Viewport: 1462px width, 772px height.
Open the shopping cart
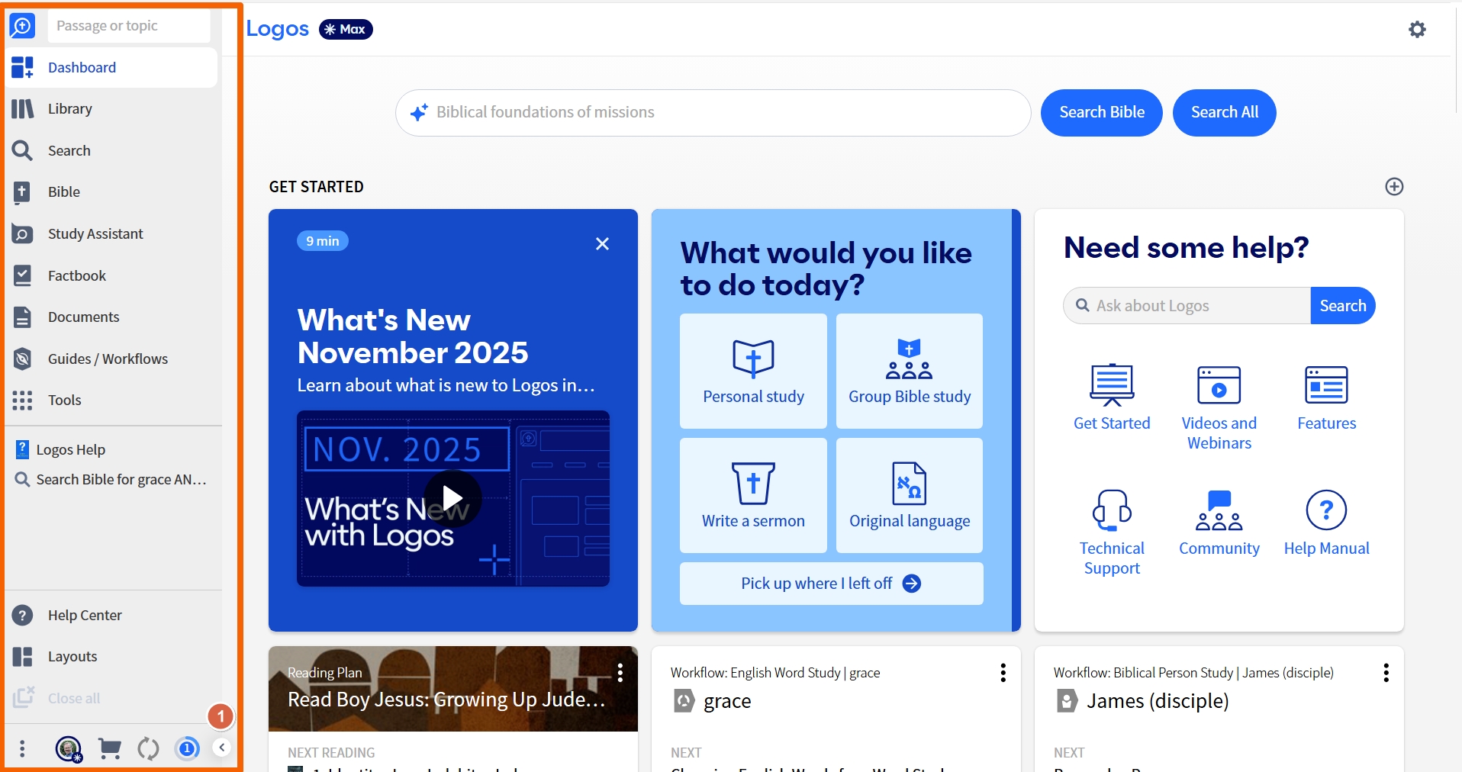(110, 749)
